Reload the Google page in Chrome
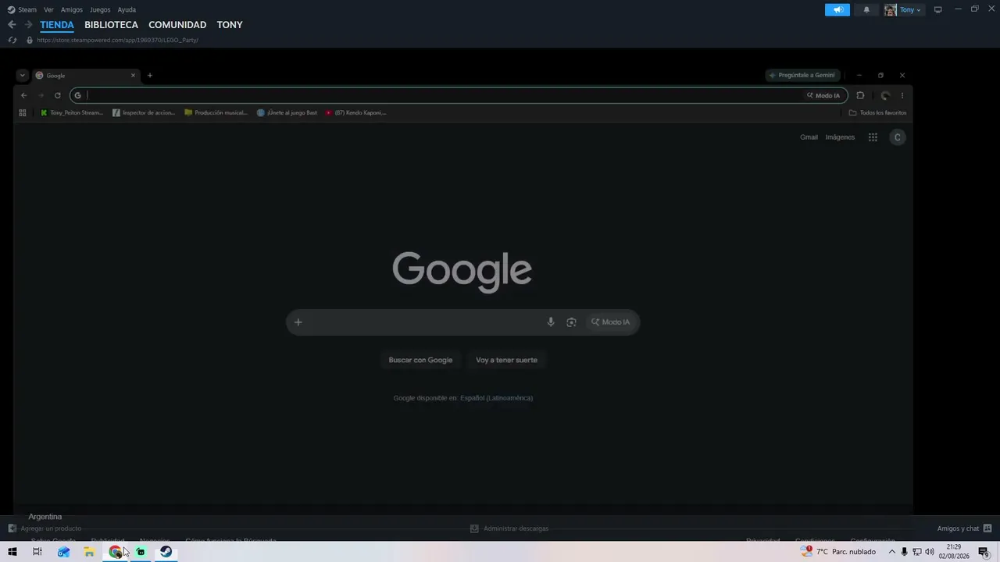The height and width of the screenshot is (562, 1000). pos(57,95)
